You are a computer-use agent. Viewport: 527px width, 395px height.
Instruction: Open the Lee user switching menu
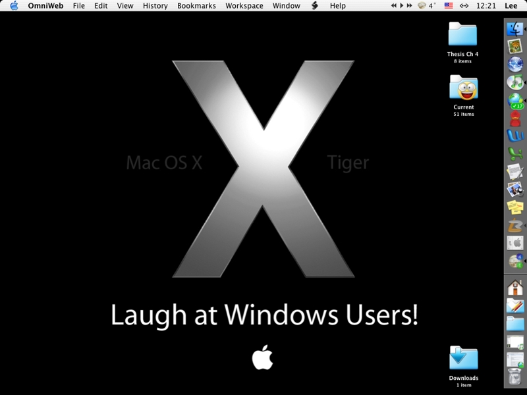[512, 6]
